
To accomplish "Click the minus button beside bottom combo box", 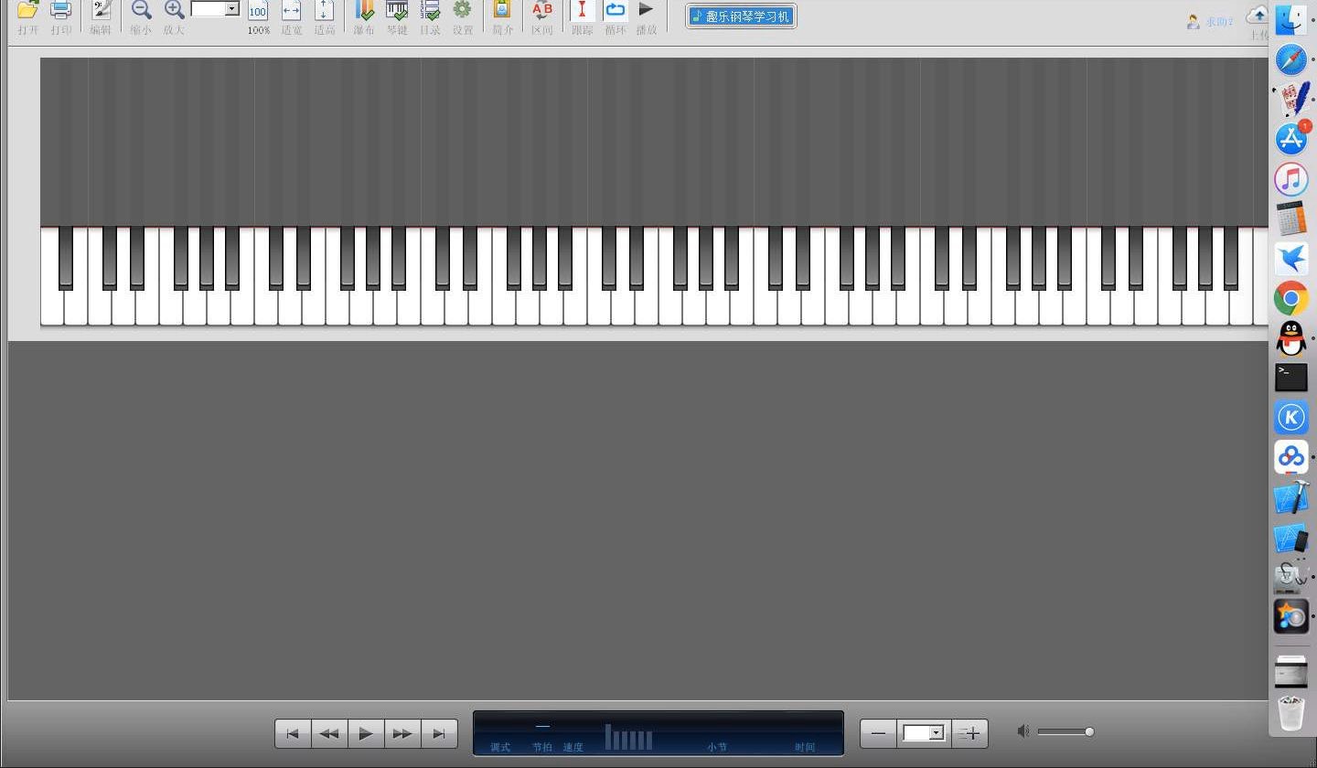I will pyautogui.click(x=878, y=733).
